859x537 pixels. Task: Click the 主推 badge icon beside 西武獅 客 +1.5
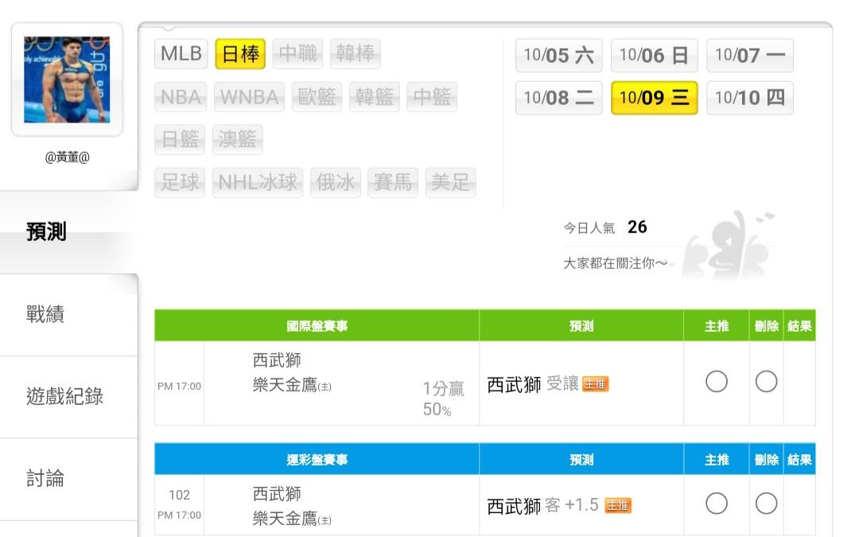click(617, 505)
